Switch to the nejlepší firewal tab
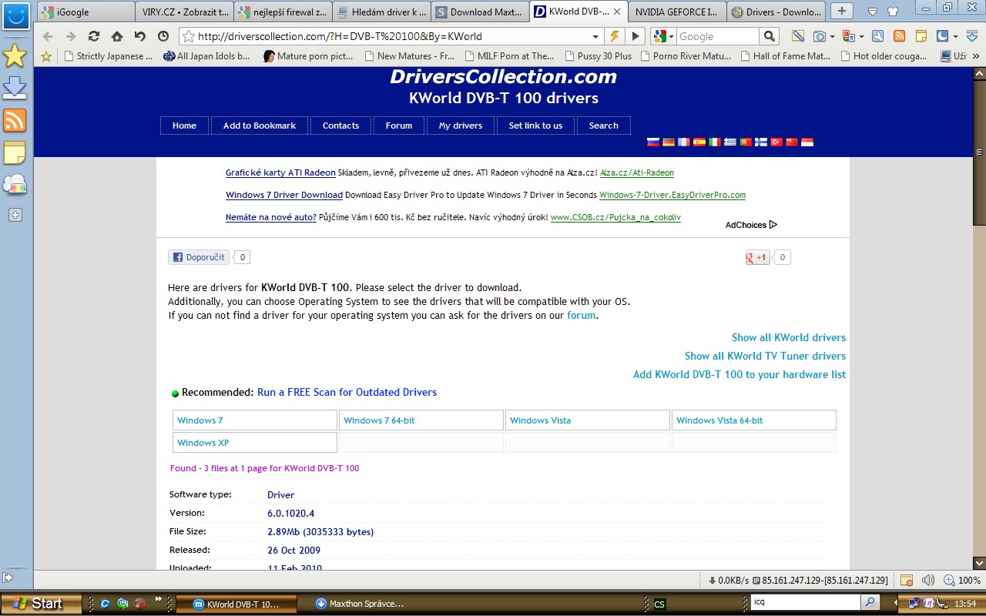This screenshot has width=986, height=616. coord(282,12)
